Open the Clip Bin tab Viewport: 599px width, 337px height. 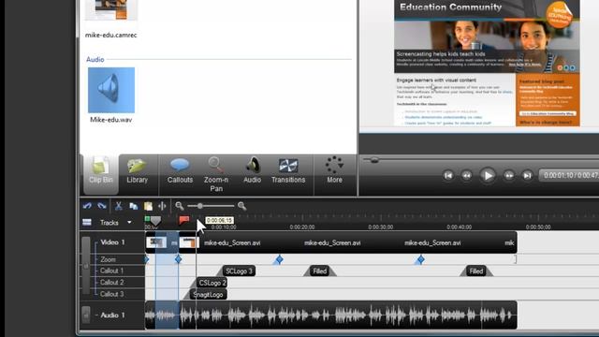point(101,174)
